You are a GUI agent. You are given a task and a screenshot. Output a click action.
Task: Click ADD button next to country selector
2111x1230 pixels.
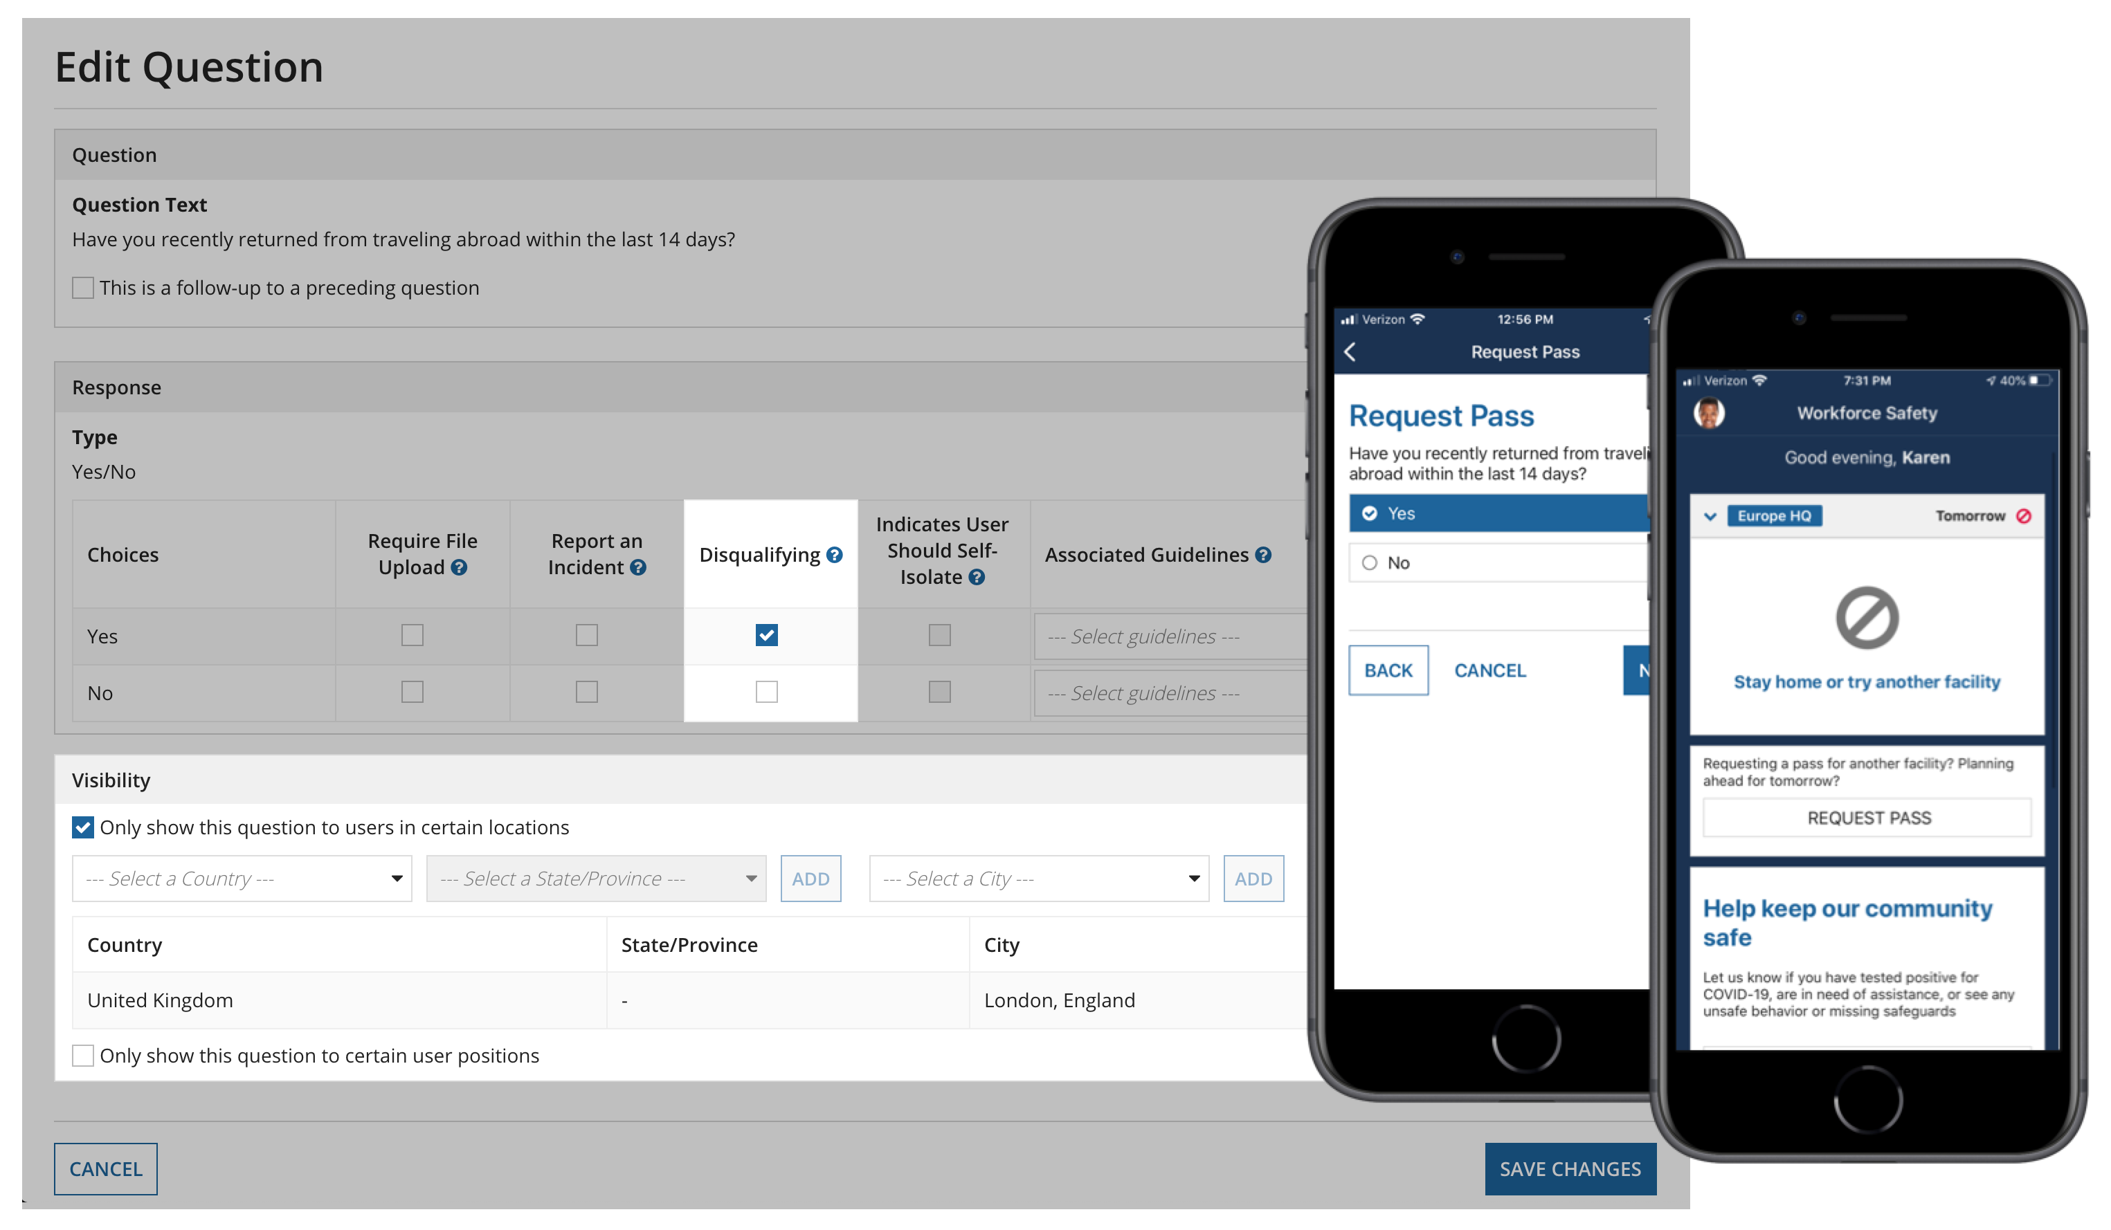[x=812, y=877]
